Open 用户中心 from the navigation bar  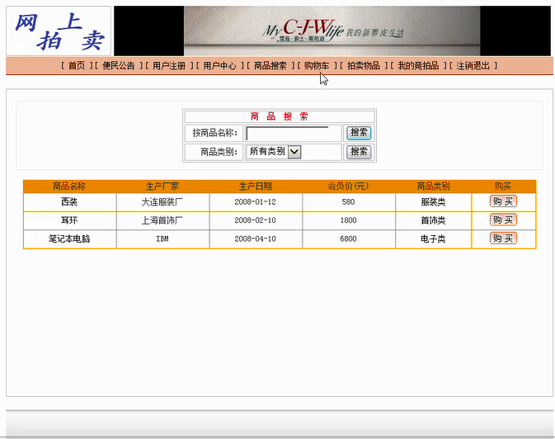coord(219,65)
